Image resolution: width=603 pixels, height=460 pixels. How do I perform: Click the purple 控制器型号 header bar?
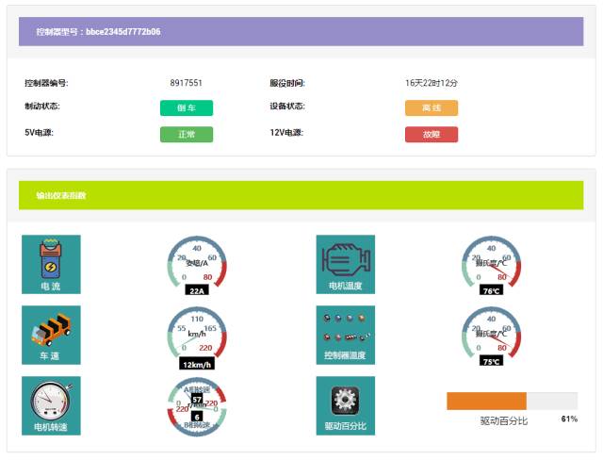301,31
